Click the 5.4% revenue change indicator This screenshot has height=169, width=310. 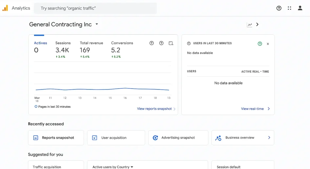click(x=85, y=57)
